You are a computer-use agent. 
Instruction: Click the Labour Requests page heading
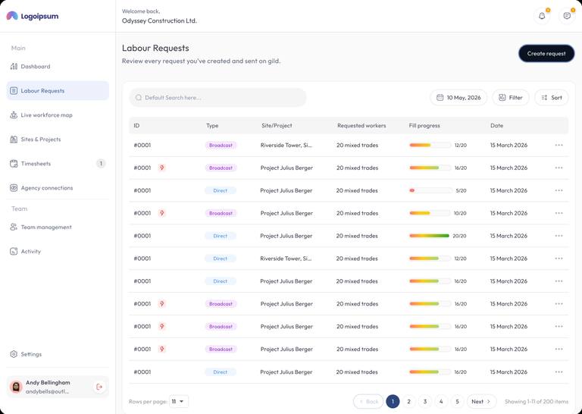pos(155,48)
